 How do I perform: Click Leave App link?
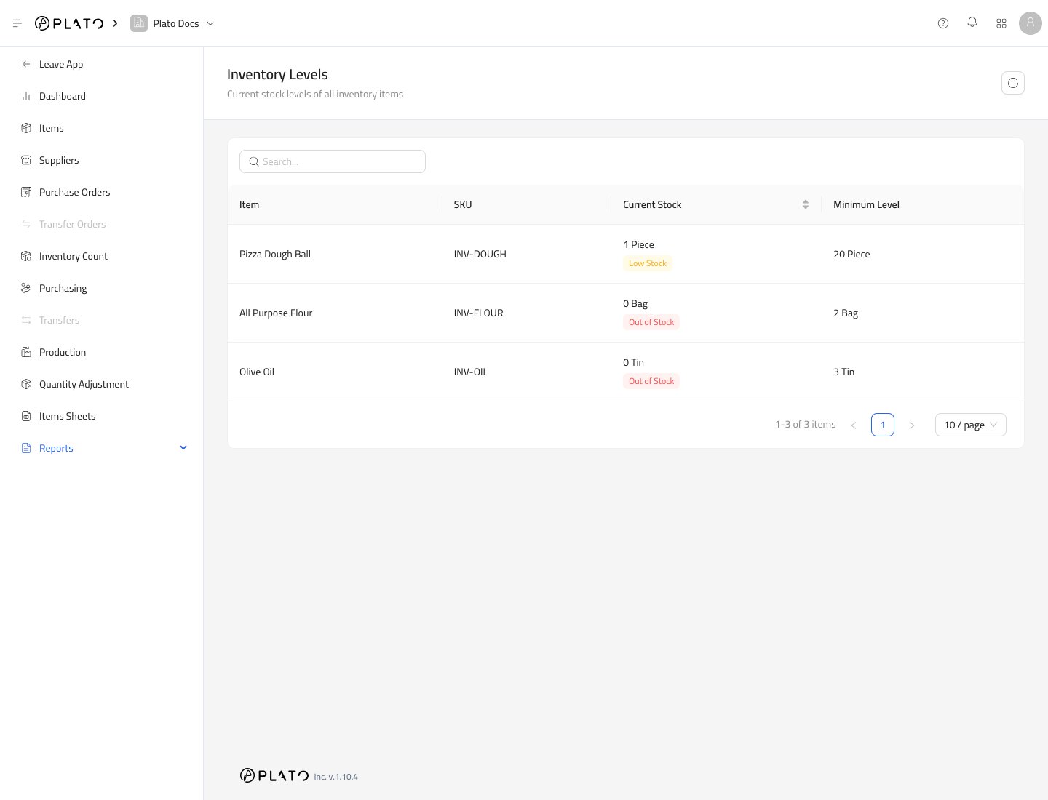(61, 64)
